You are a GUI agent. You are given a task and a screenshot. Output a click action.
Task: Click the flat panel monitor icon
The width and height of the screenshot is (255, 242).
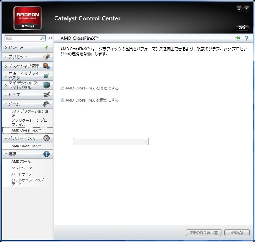pyautogui.click(x=47, y=85)
